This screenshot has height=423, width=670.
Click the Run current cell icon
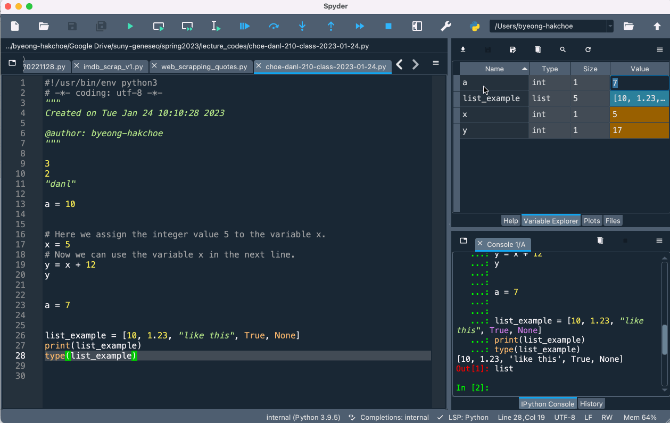click(159, 26)
